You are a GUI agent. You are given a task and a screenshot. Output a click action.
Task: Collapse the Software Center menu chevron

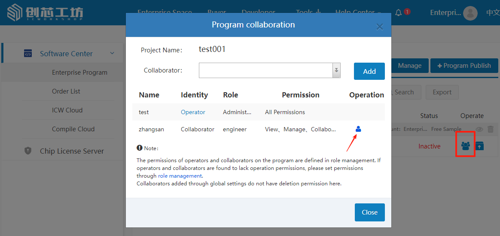pyautogui.click(x=112, y=53)
